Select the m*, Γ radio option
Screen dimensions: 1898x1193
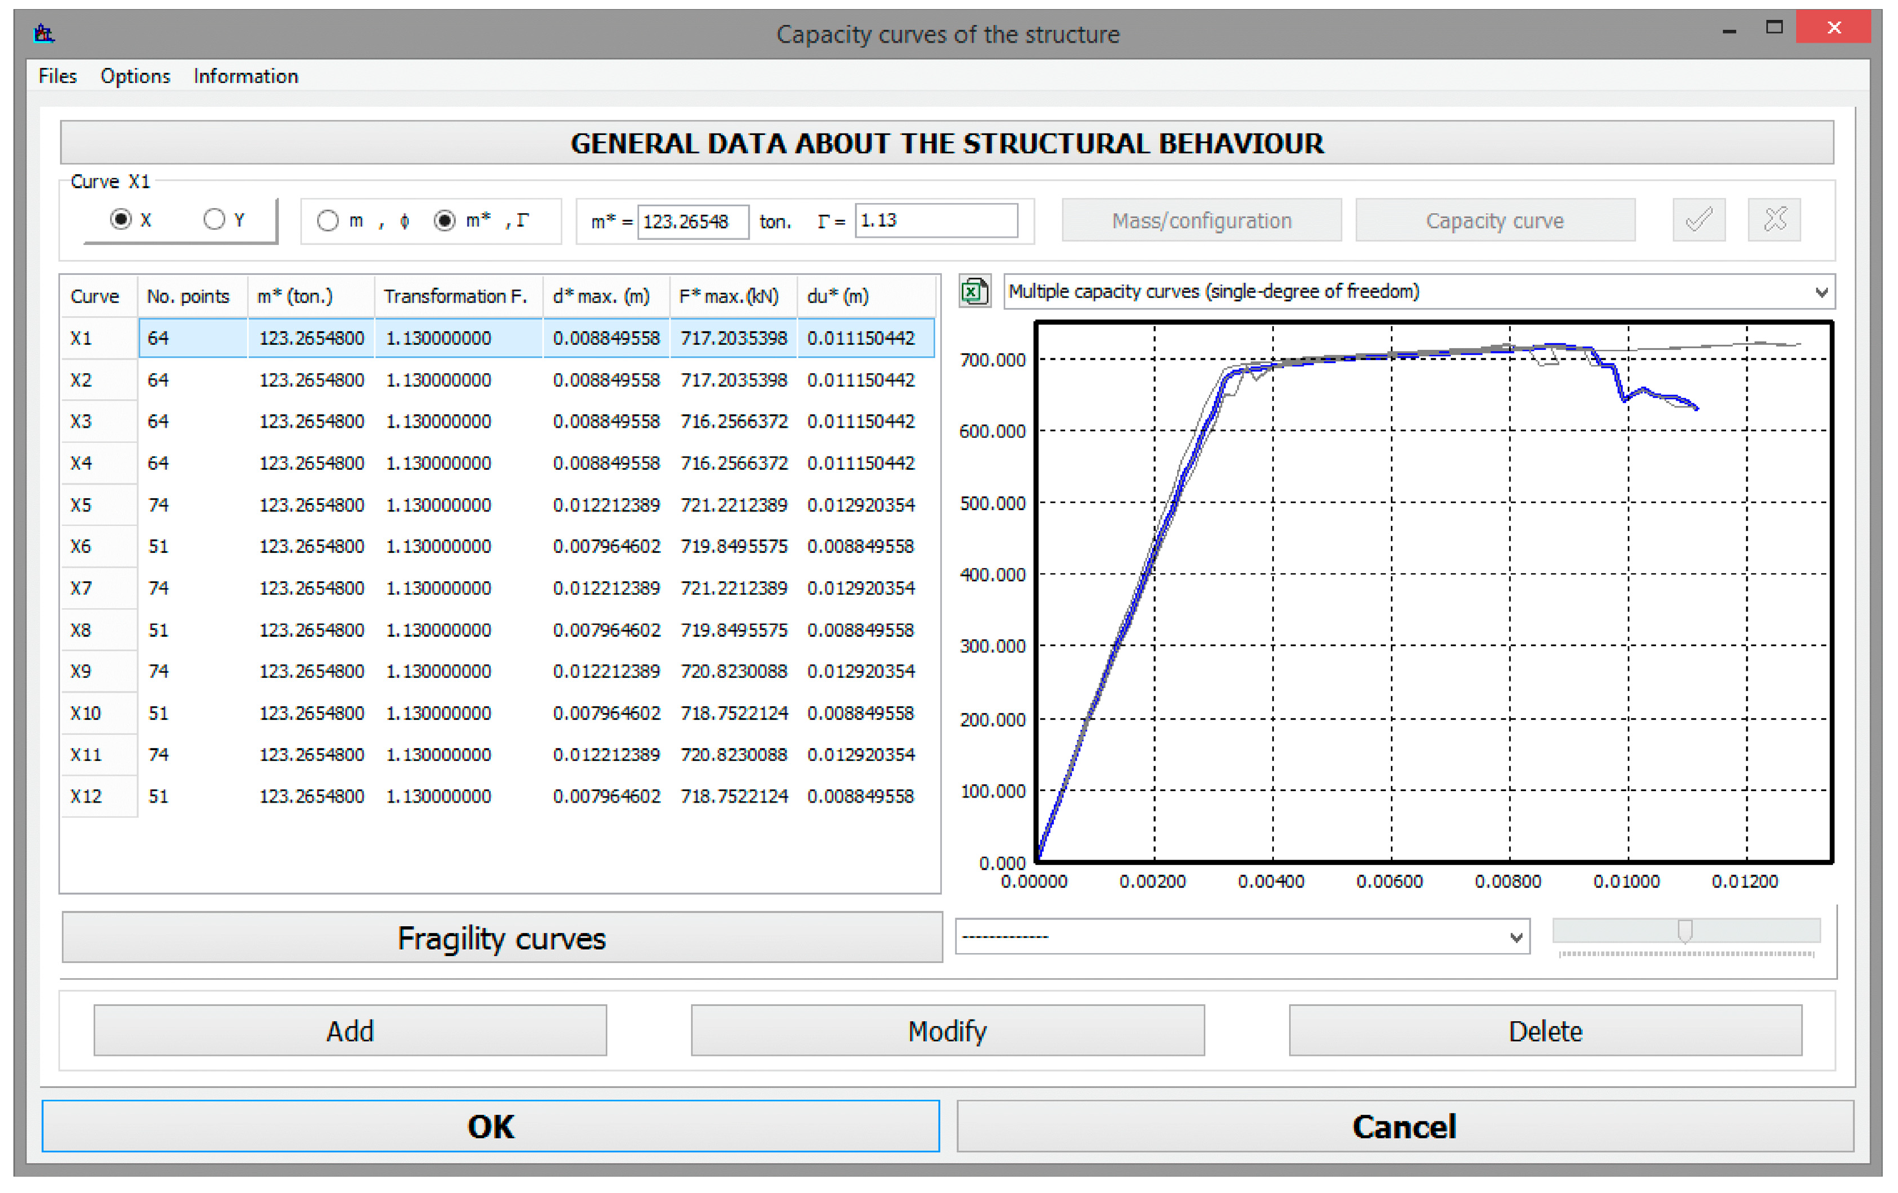click(444, 221)
